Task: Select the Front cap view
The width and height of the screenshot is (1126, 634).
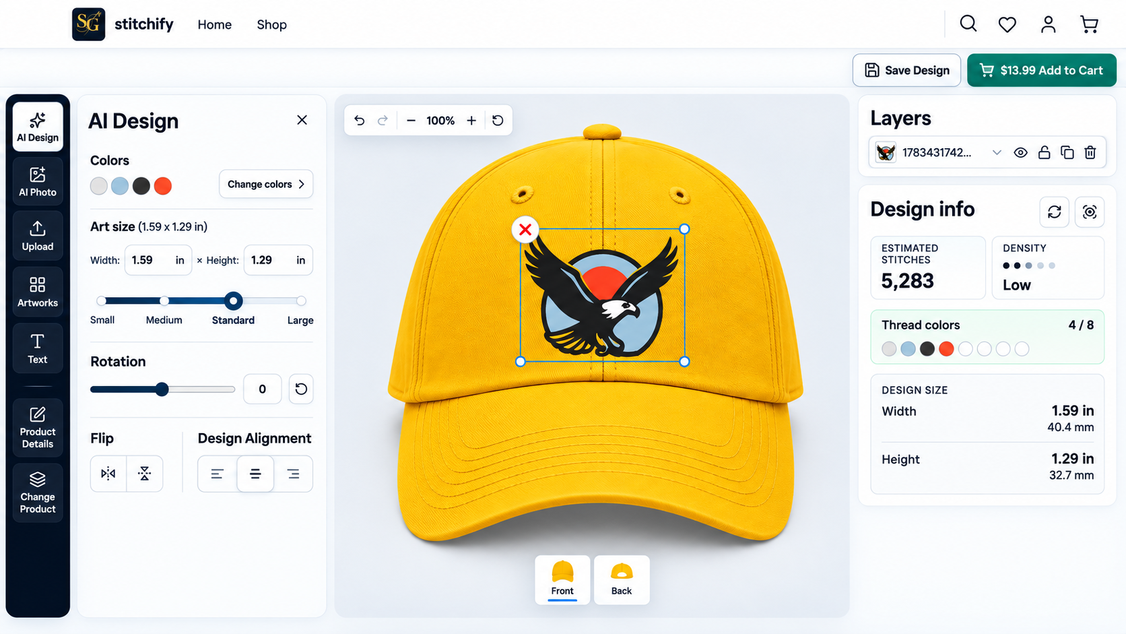Action: pyautogui.click(x=562, y=579)
